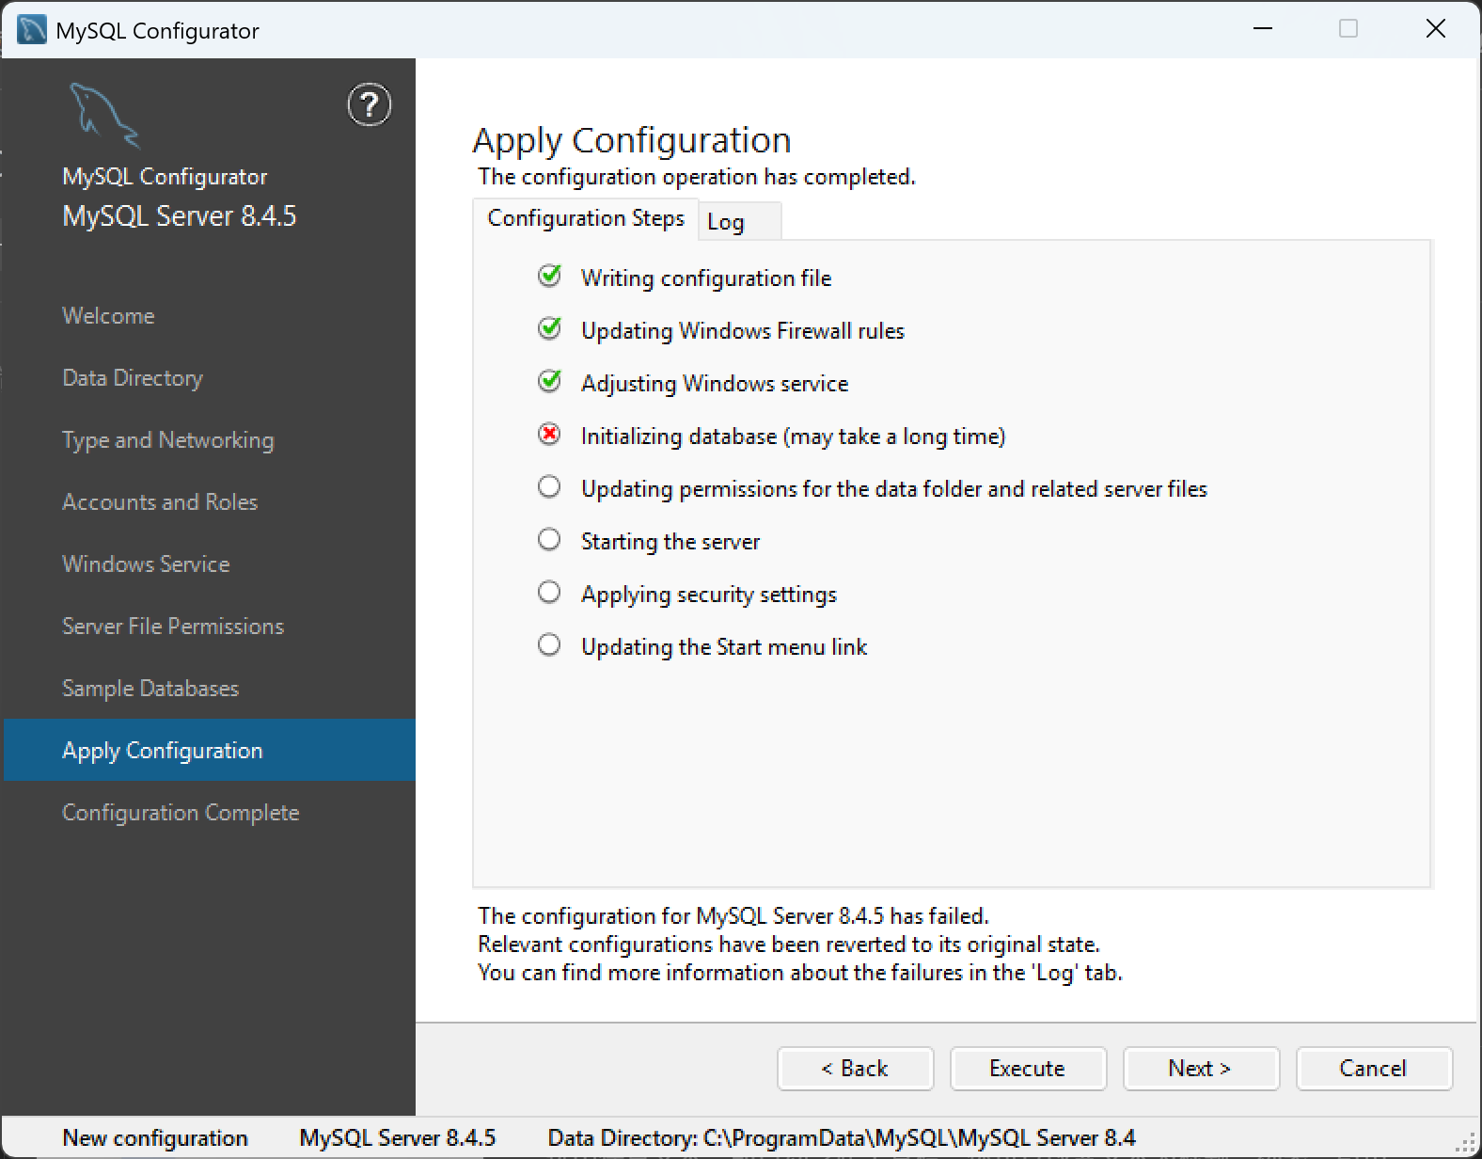The width and height of the screenshot is (1482, 1159).
Task: Click 'Applying security settings' step text
Action: point(709,595)
